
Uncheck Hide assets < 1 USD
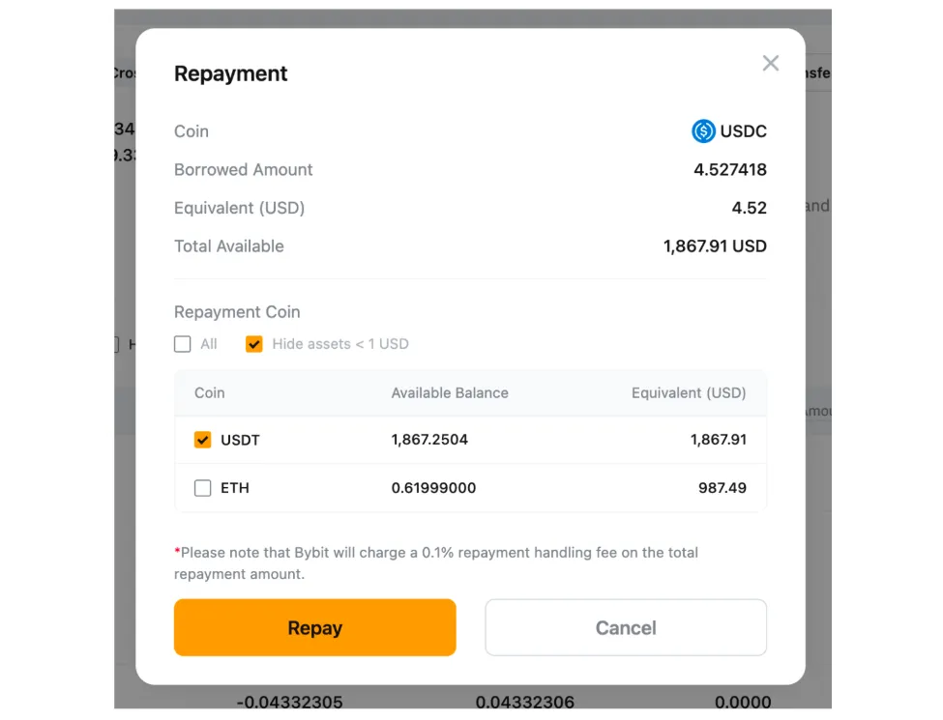click(x=253, y=344)
